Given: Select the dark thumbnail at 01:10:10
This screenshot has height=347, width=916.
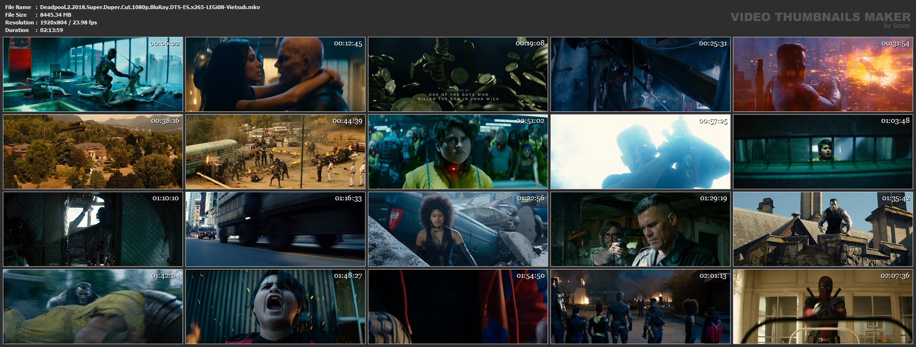Looking at the screenshot, I should tap(93, 229).
